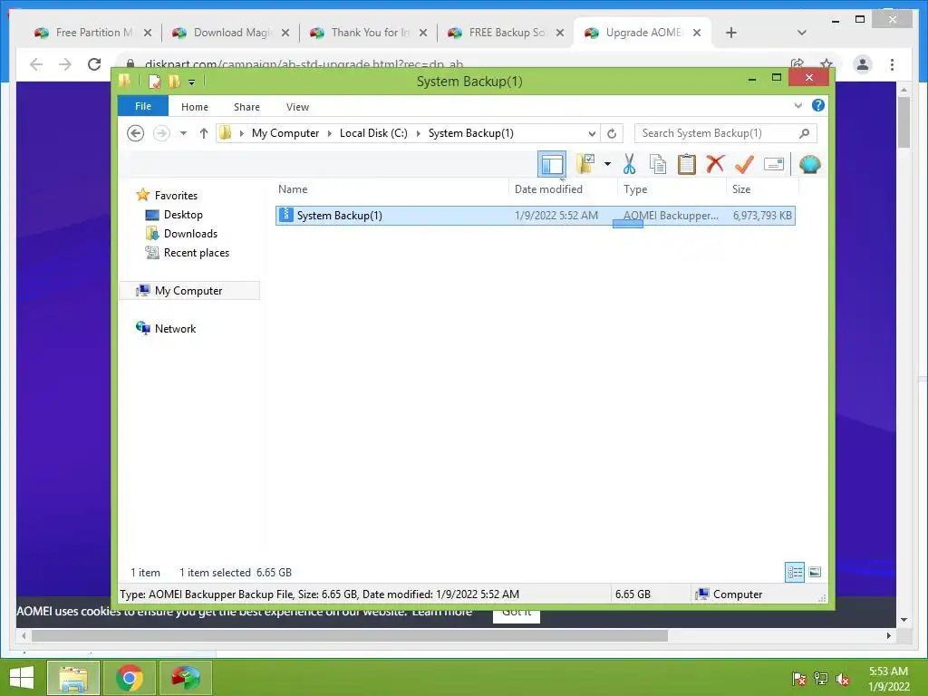Expand the arrow after My Computer breadcrumb
This screenshot has height=696, width=928.
pyautogui.click(x=330, y=133)
